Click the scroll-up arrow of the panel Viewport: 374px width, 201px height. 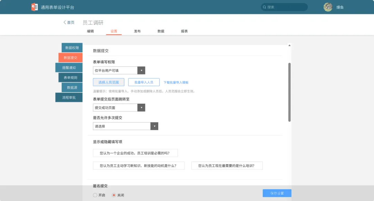289,45
